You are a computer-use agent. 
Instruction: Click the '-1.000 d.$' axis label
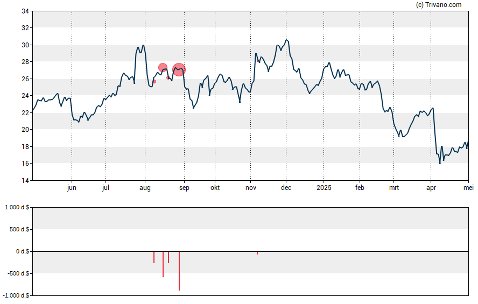[x=16, y=295]
